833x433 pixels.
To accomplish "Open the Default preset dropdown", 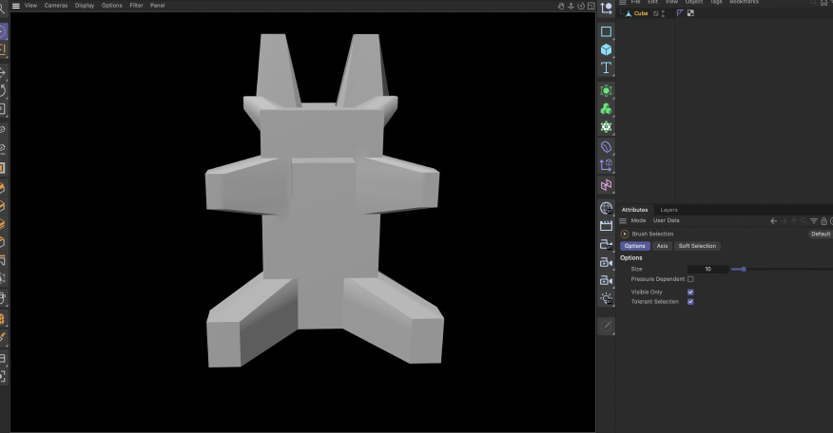I will pyautogui.click(x=820, y=234).
